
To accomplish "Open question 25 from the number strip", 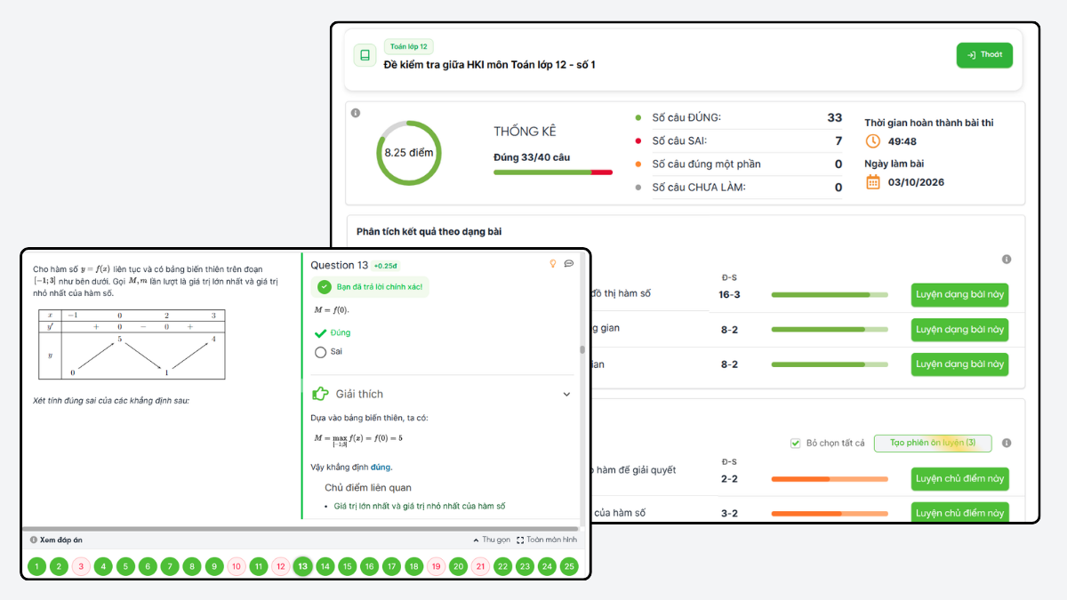I will point(569,566).
